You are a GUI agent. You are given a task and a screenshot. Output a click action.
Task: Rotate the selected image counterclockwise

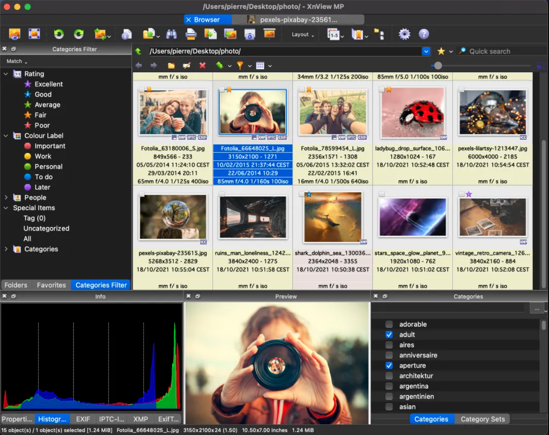pos(58,34)
